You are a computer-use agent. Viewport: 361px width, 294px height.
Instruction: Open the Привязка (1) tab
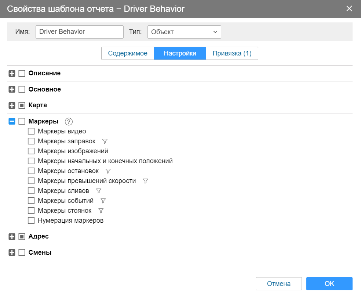(232, 53)
